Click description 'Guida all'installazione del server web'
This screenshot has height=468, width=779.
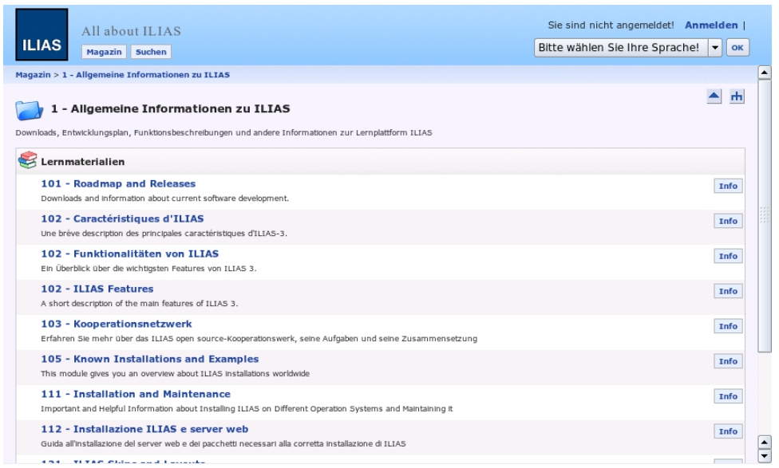pos(223,443)
